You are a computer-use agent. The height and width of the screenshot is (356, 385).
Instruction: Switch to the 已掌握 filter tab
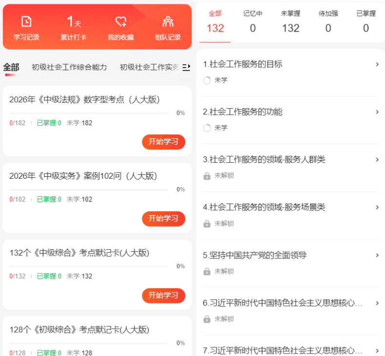pos(366,22)
